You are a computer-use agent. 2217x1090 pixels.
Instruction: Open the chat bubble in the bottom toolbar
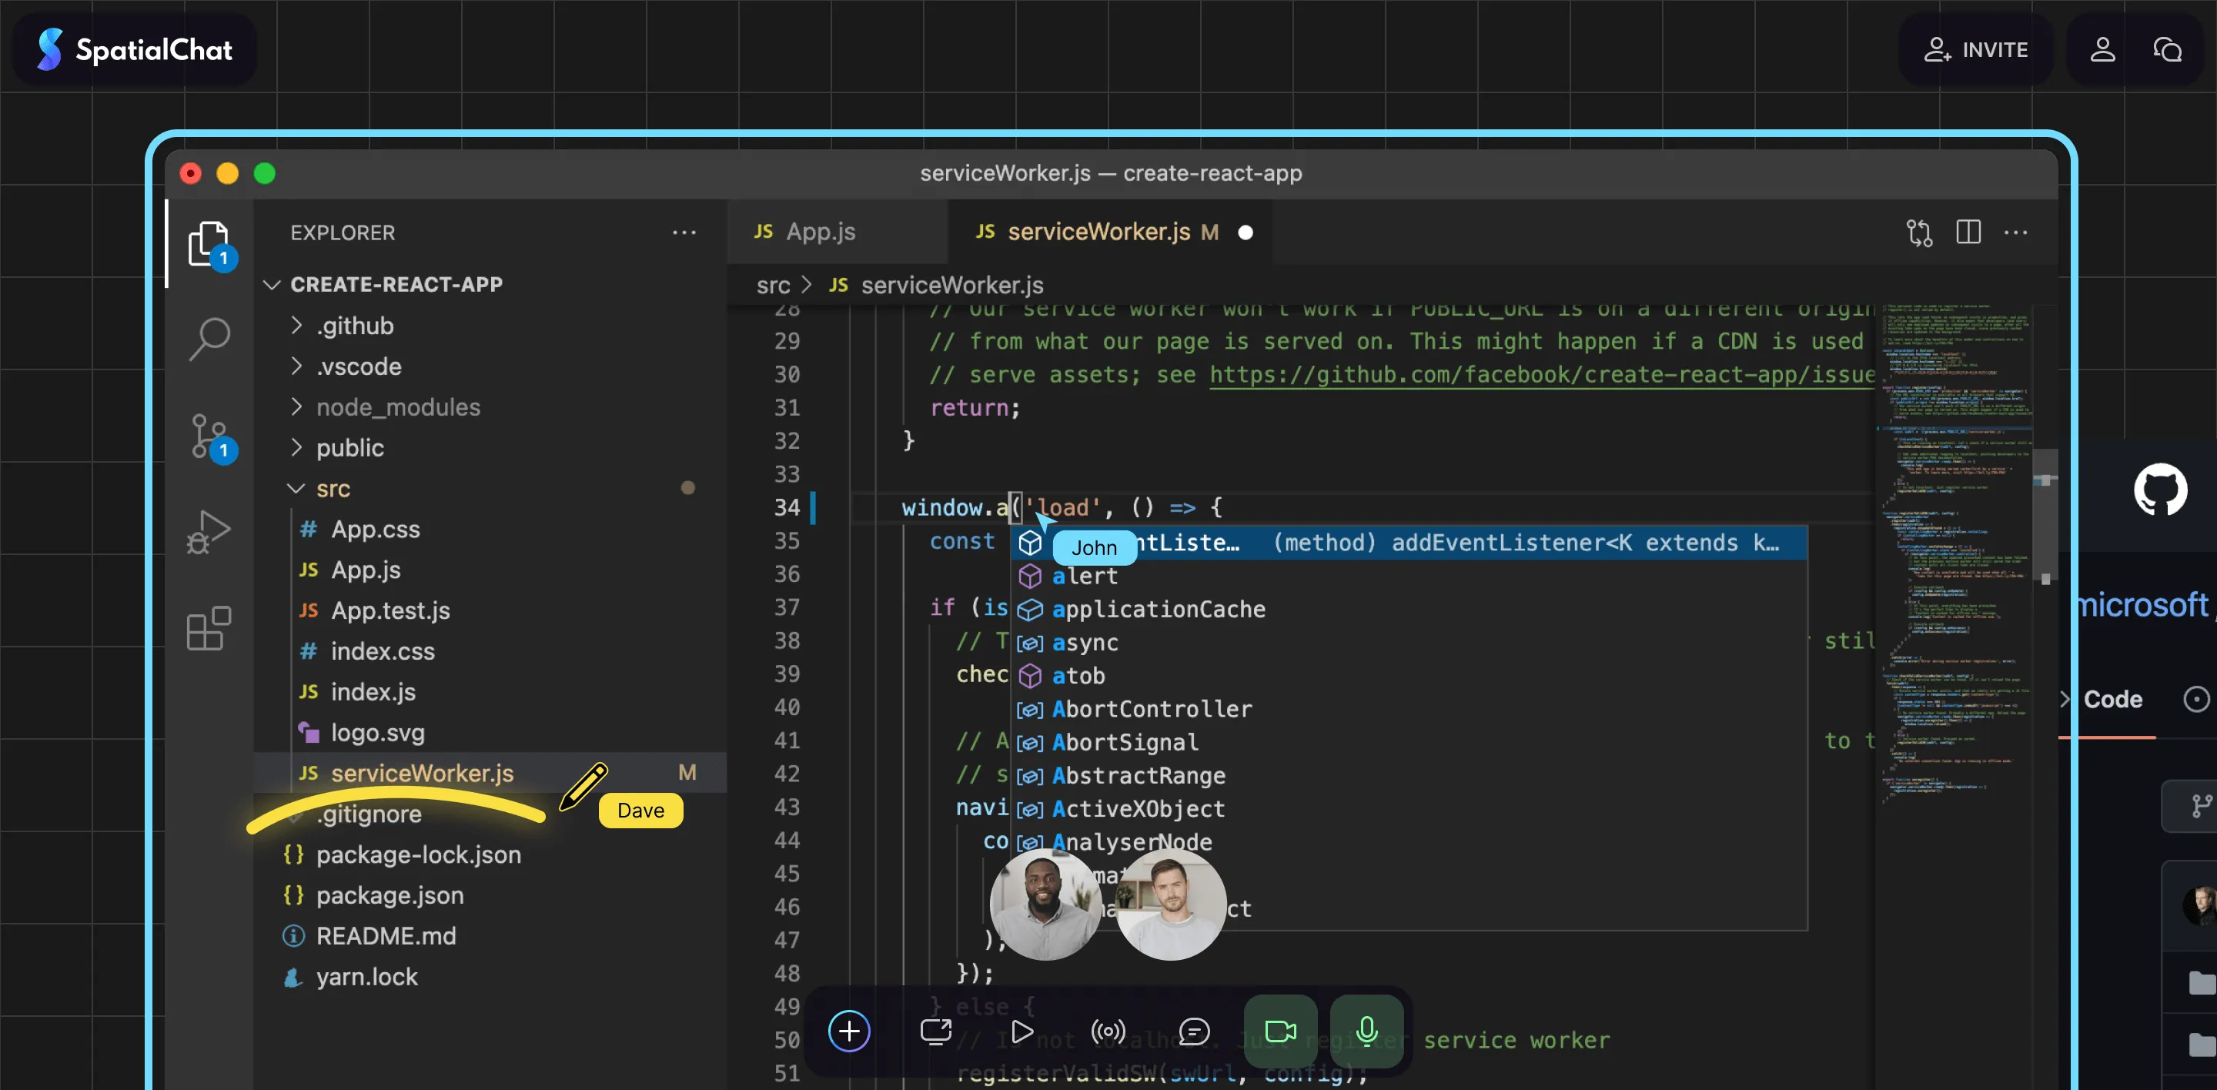(x=1194, y=1031)
